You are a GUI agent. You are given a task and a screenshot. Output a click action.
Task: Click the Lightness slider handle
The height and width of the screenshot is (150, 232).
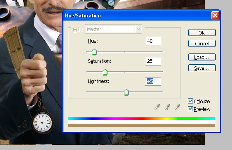tap(126, 92)
